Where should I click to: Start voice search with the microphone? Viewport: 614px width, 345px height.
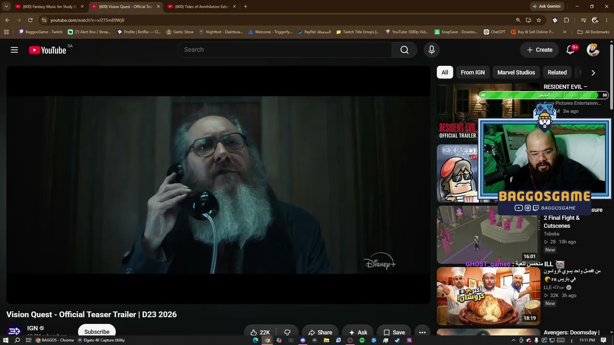[x=432, y=50]
